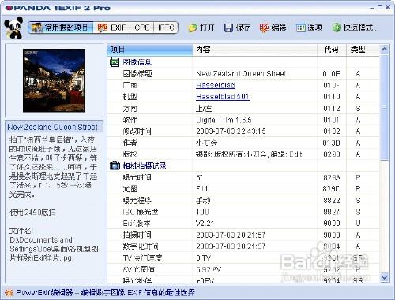Click the Digital Film 1.6.5 value
Screen dimensions: 395x300
click(224, 120)
